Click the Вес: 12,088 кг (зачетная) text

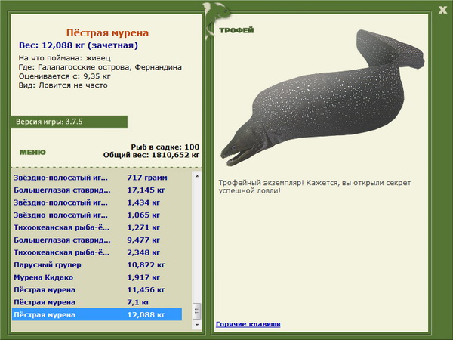click(79, 45)
